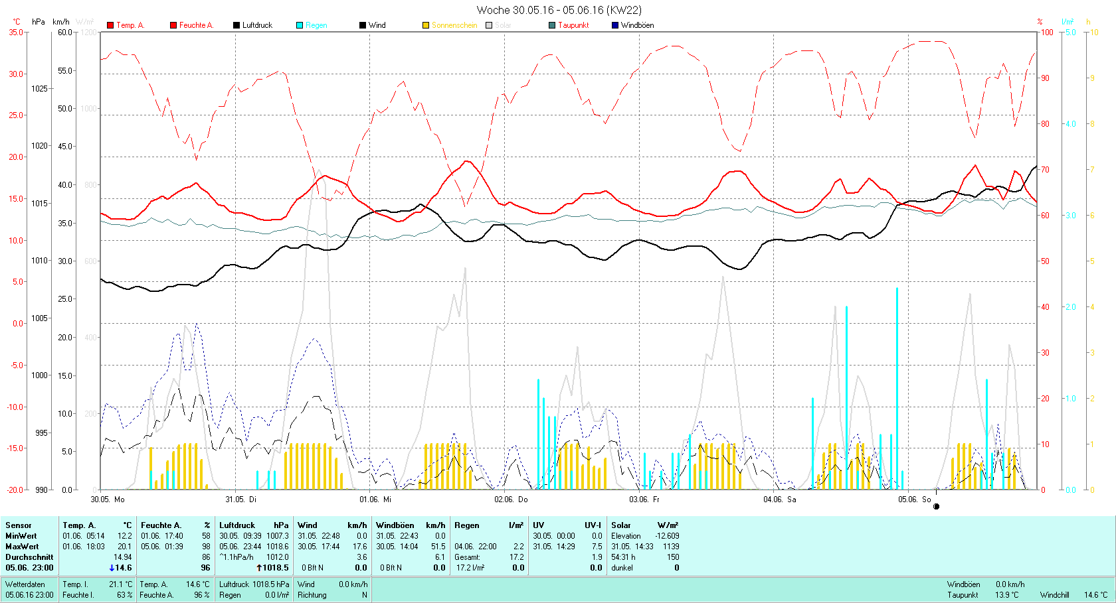Select the Feuchte A. legend label
The height and width of the screenshot is (603, 1116).
pyautogui.click(x=196, y=25)
